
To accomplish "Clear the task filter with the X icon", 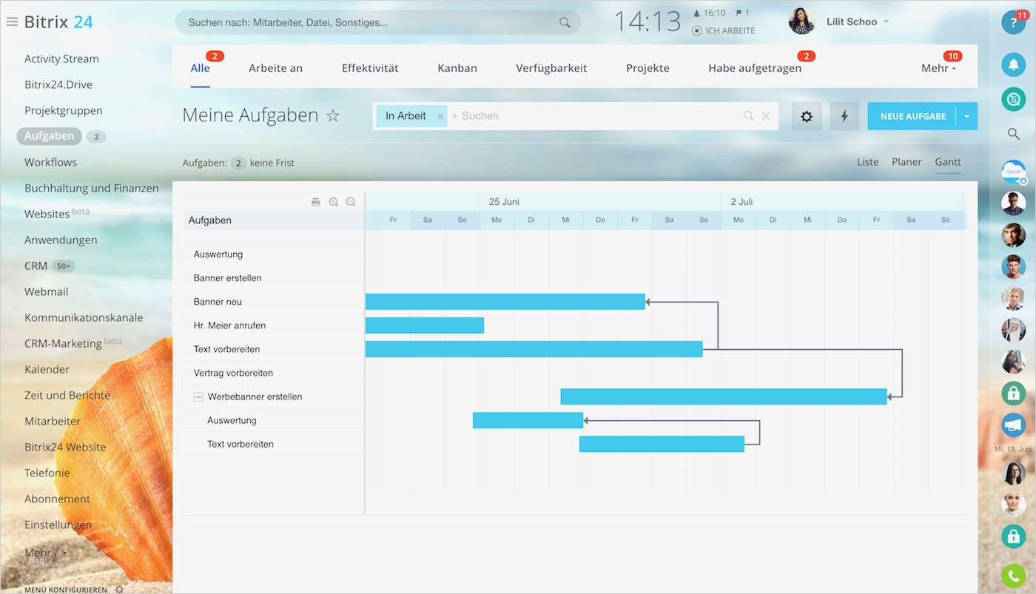I will 766,116.
